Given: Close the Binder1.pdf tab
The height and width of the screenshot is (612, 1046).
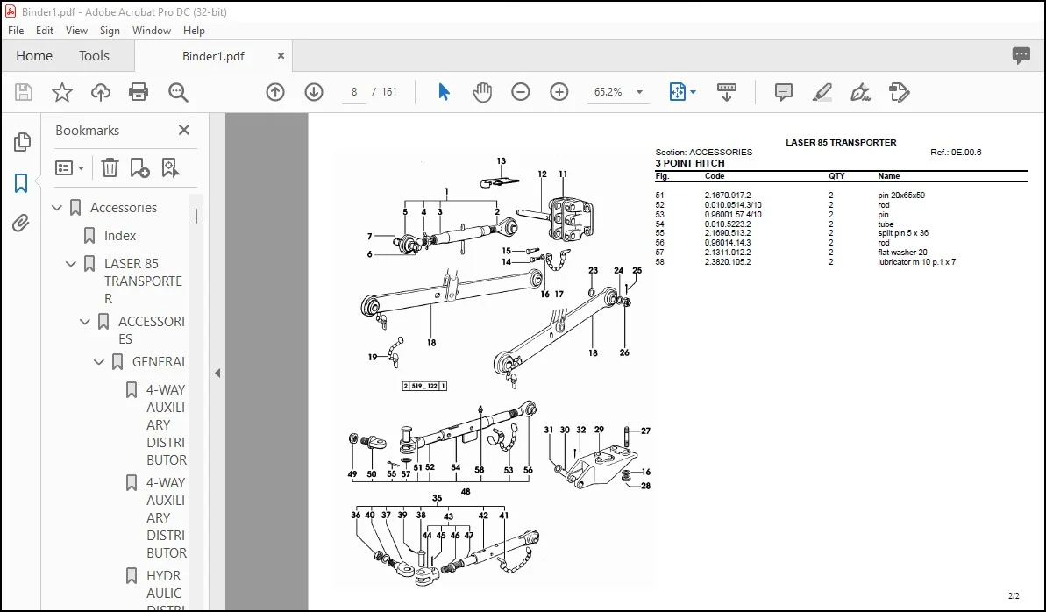Looking at the screenshot, I should point(281,56).
